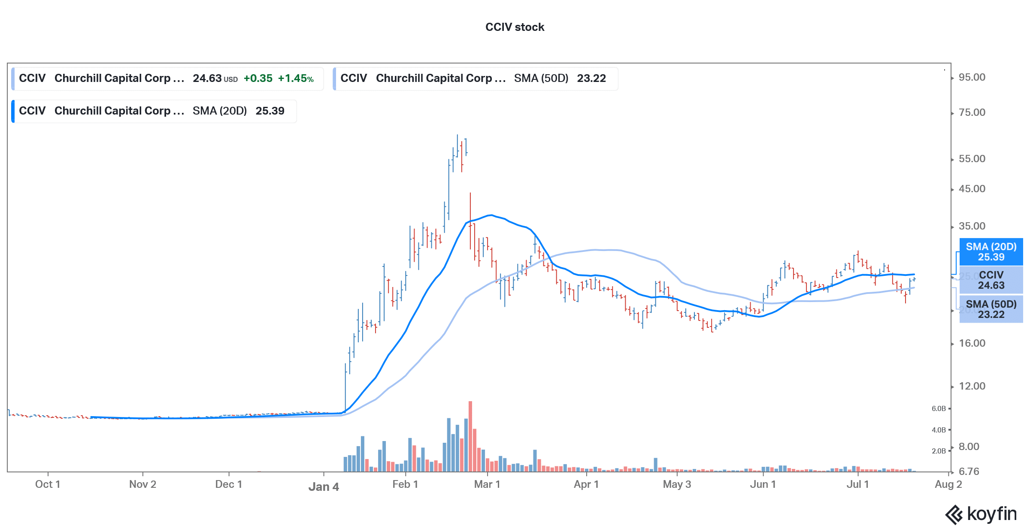This screenshot has width=1030, height=532.
Task: Click the 95.00 price axis label
Action: point(972,77)
